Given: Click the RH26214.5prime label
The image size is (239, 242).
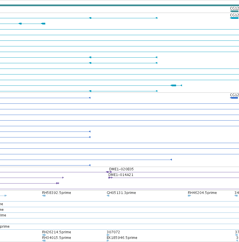Looking at the screenshot, I should [x=56, y=232].
